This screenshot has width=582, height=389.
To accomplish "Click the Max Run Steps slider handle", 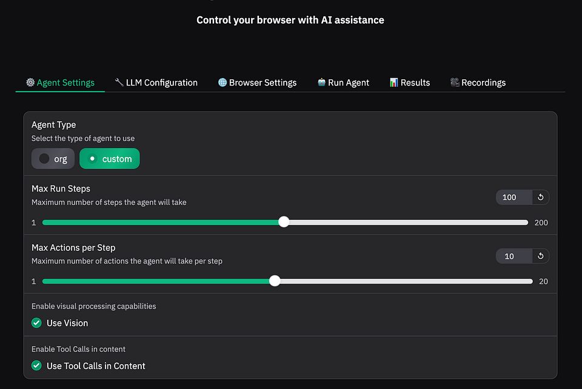I will 284,222.
